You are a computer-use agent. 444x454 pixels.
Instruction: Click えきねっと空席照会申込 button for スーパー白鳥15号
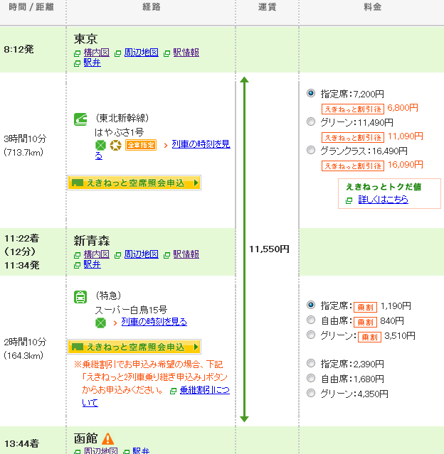(x=134, y=347)
